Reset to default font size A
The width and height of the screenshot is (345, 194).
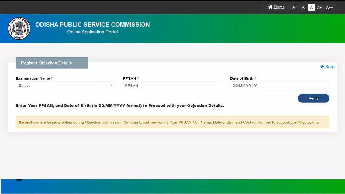point(311,8)
